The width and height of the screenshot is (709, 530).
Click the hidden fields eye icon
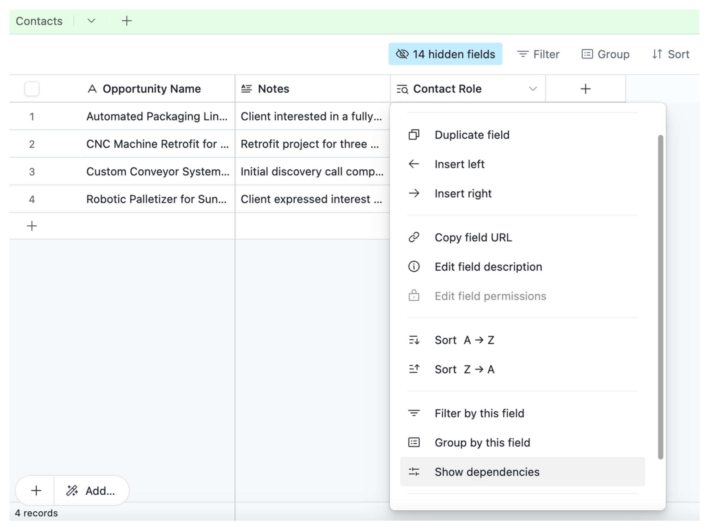coord(403,54)
